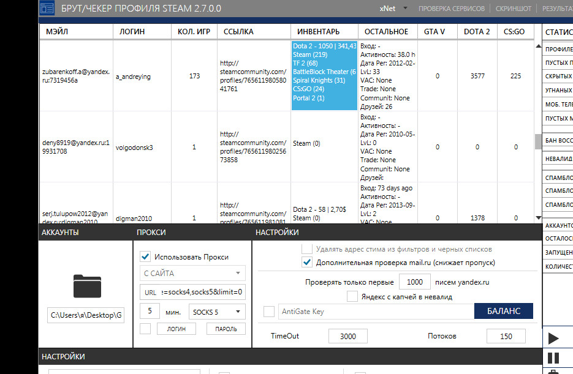The image size is (573, 374).
Task: Click the TimeOut field showing 3000
Action: tap(348, 336)
